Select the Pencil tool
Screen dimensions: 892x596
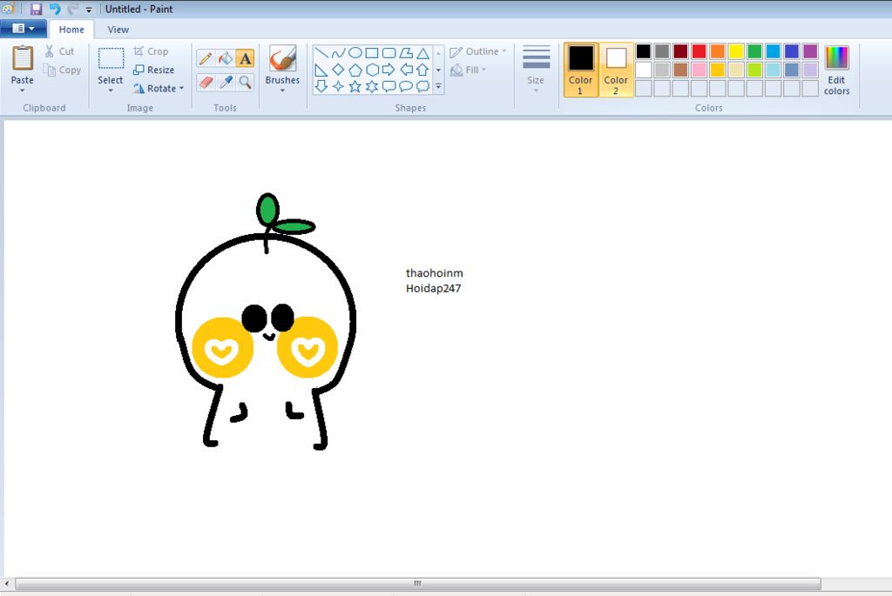click(x=206, y=58)
